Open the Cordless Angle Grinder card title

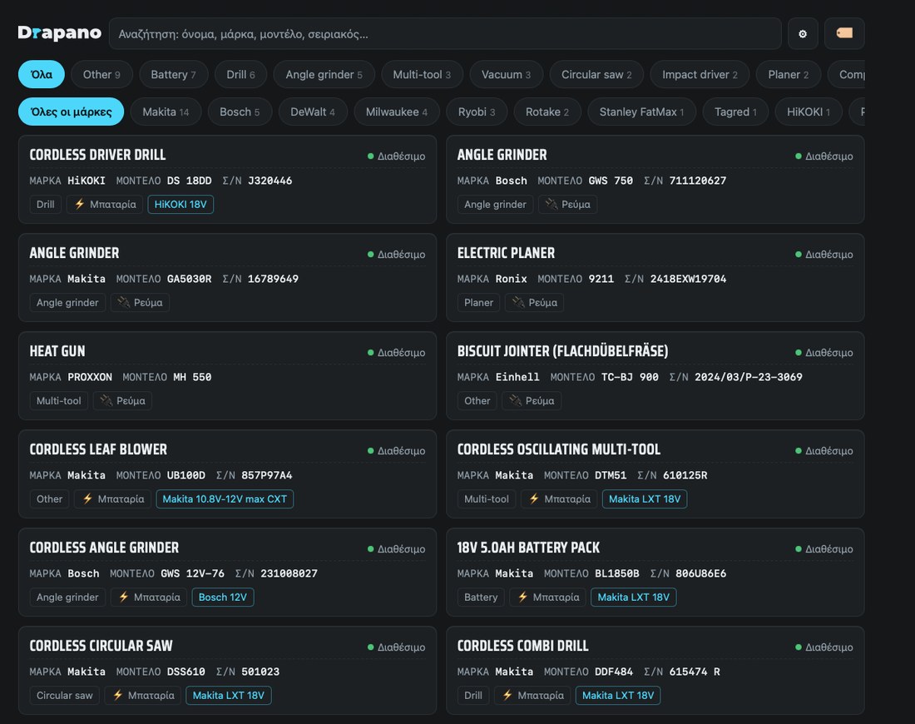coord(104,547)
